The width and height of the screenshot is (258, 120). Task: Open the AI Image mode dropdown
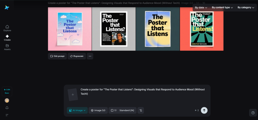click(x=77, y=110)
